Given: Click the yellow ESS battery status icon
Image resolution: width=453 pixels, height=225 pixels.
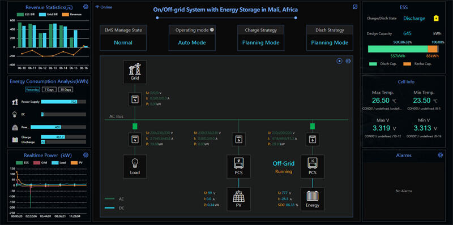Looking at the screenshot, I should (436, 18).
